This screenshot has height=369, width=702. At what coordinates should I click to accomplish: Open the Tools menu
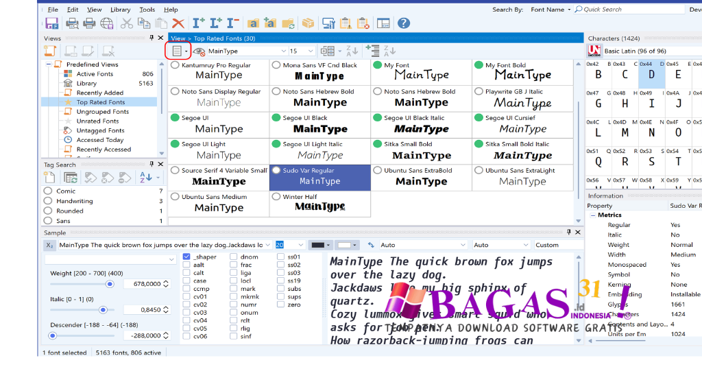147,10
